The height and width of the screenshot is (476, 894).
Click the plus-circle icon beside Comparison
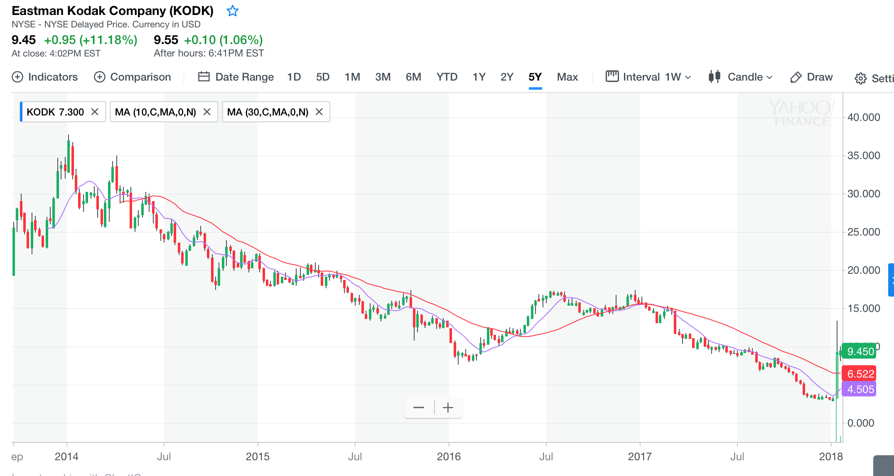(100, 77)
